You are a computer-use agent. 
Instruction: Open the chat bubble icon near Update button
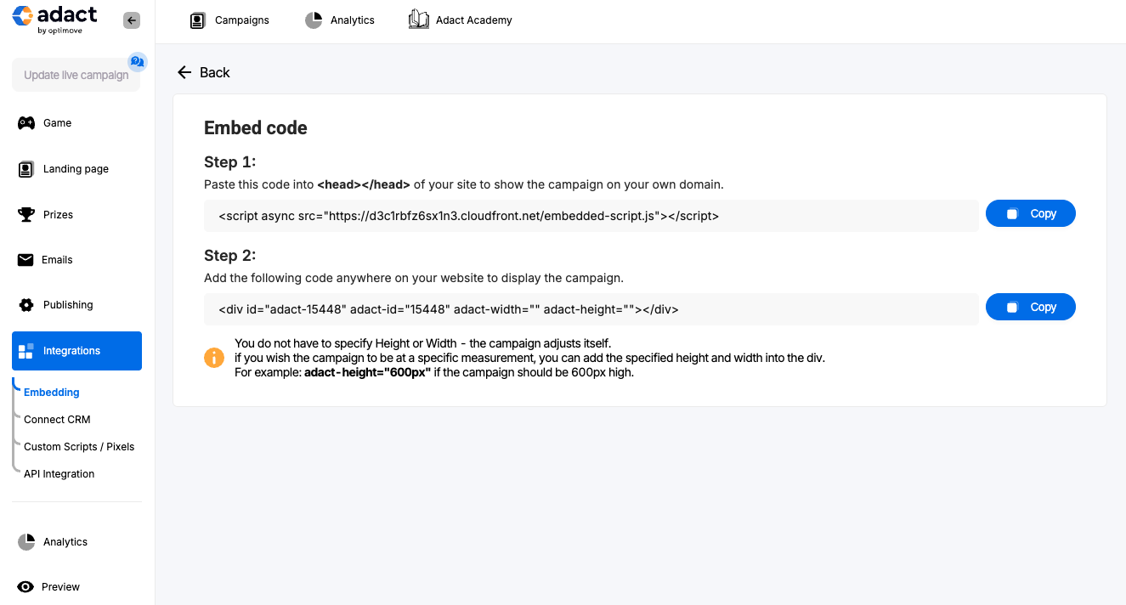[137, 62]
